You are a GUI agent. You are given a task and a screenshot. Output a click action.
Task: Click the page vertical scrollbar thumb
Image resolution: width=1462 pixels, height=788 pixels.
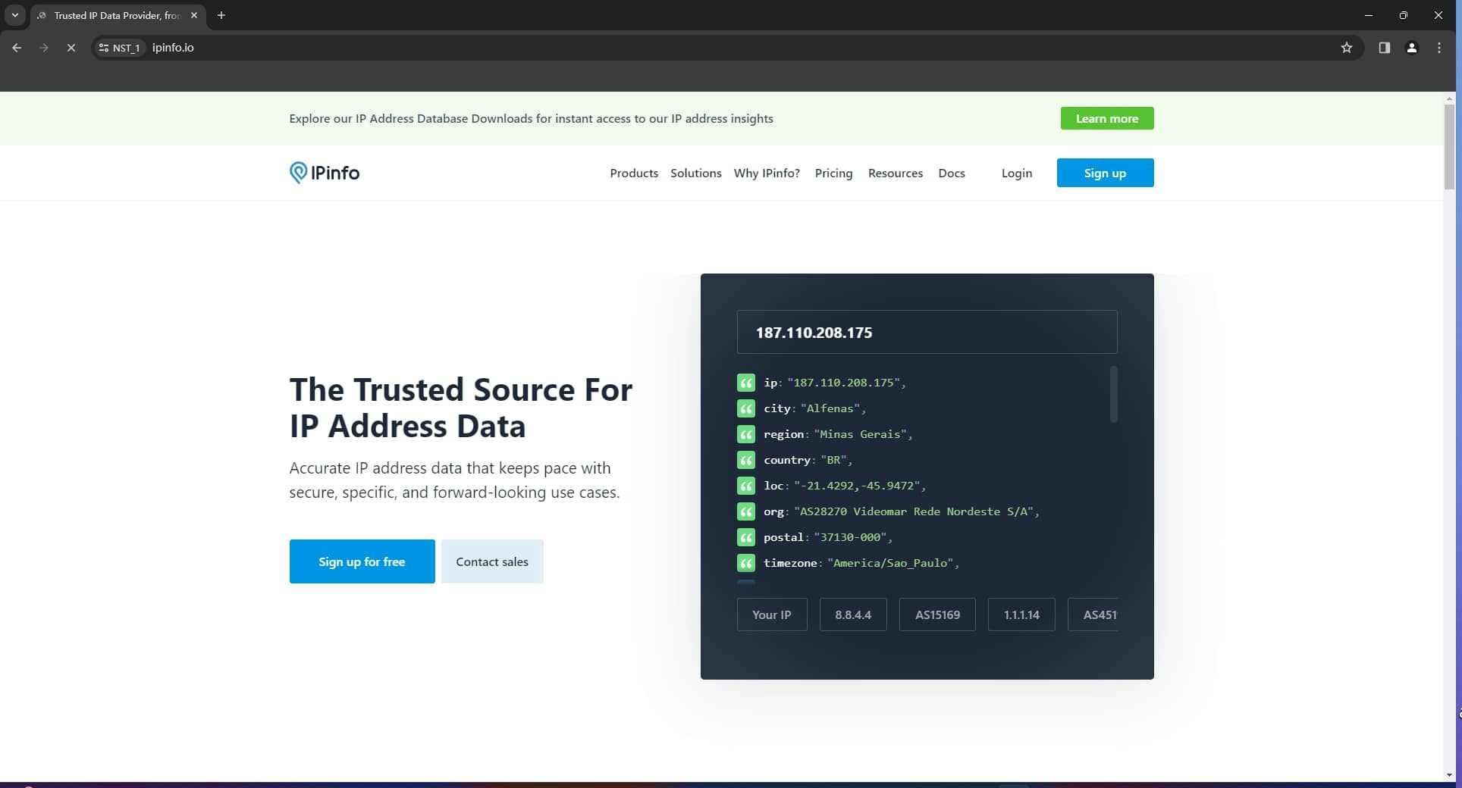point(1449,146)
